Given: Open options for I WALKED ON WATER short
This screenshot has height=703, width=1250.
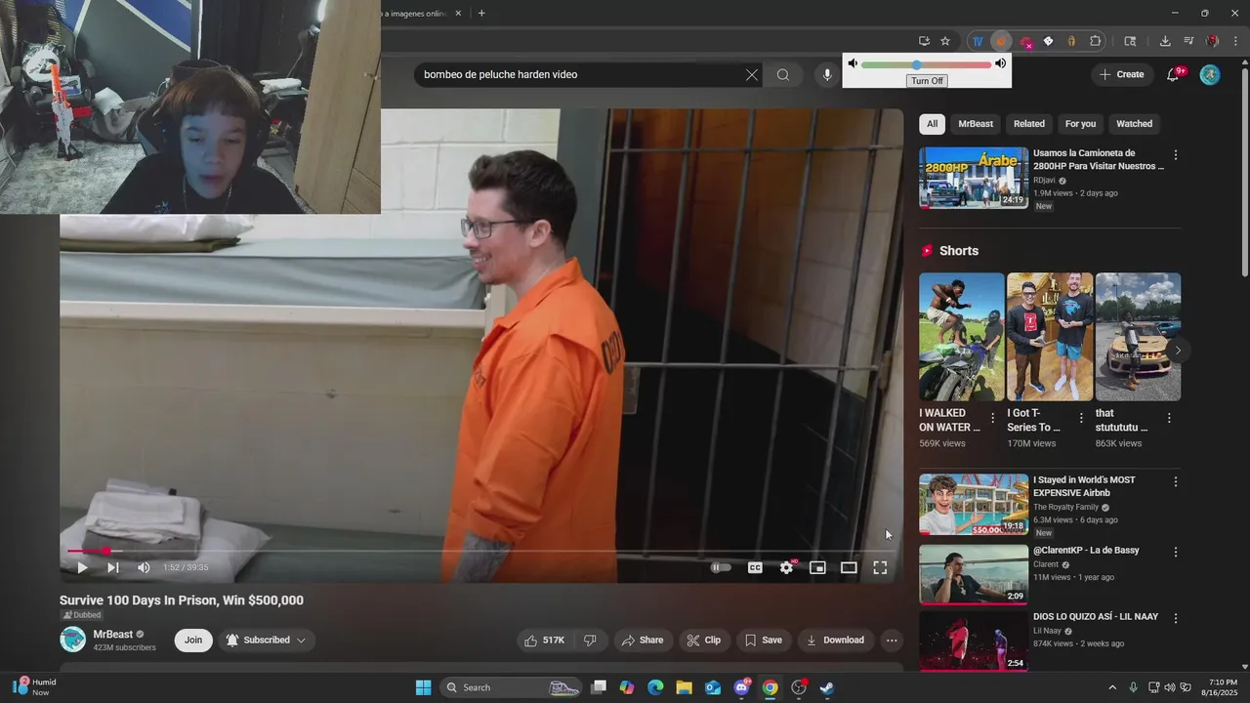Looking at the screenshot, I should point(993,418).
